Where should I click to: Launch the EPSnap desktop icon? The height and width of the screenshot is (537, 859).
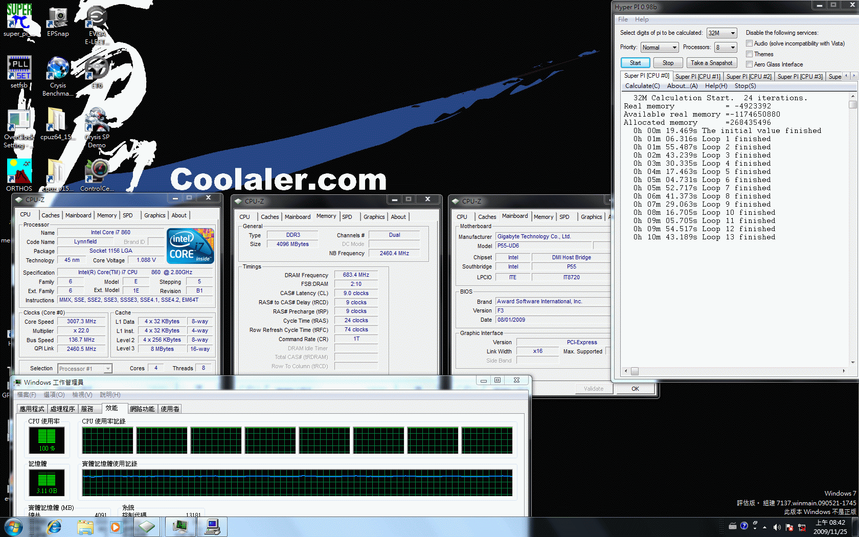(x=58, y=20)
